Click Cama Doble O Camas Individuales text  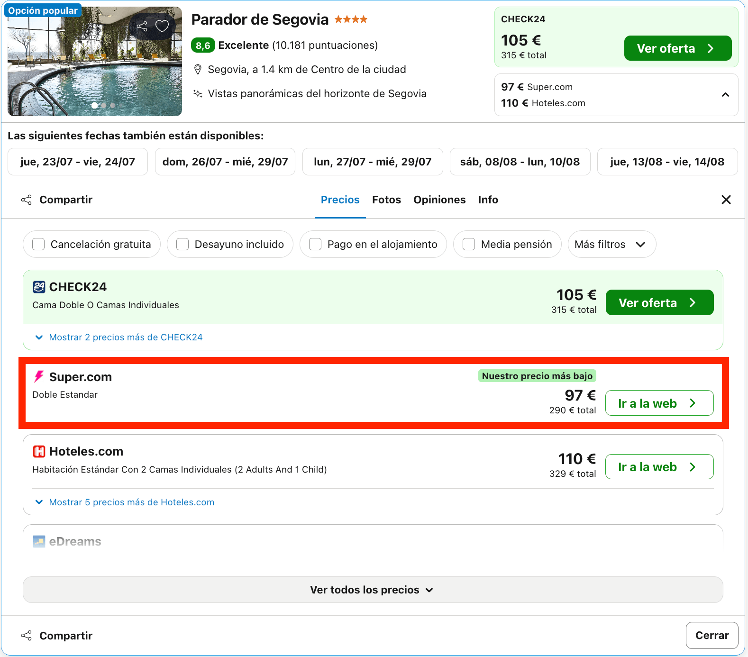click(x=106, y=305)
